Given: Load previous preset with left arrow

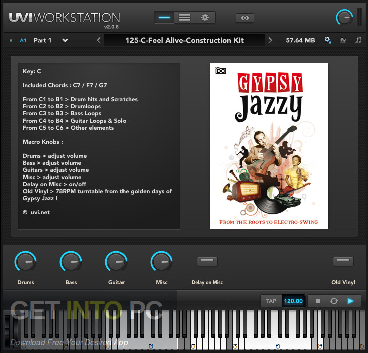Looking at the screenshot, I should [x=99, y=40].
